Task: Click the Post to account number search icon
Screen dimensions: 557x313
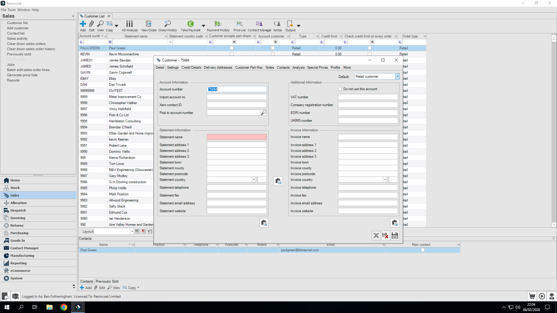Action: (x=263, y=113)
